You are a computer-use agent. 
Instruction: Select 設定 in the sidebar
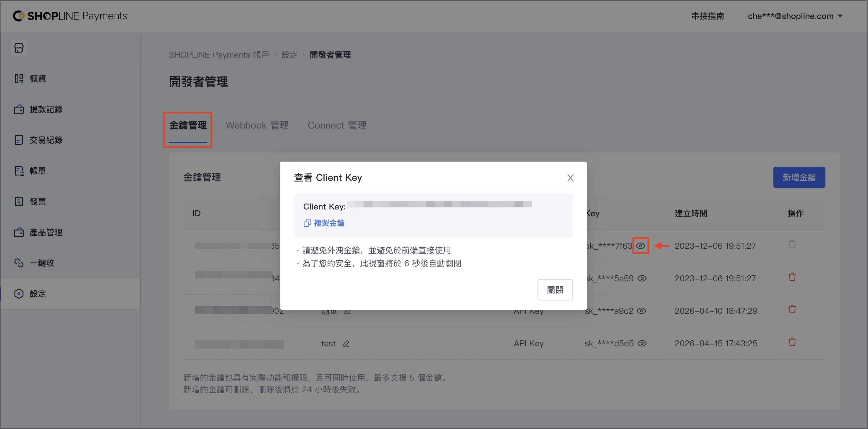[70, 294]
